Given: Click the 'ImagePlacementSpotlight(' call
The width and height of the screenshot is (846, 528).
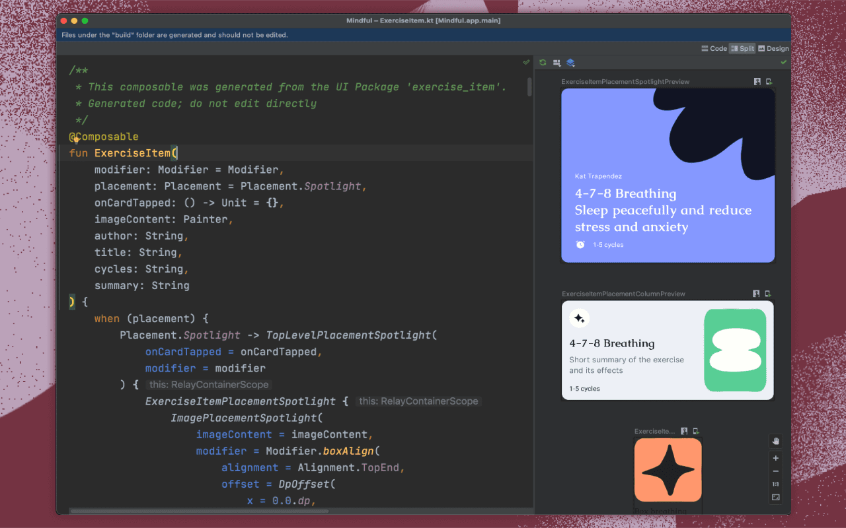Looking at the screenshot, I should [x=247, y=418].
